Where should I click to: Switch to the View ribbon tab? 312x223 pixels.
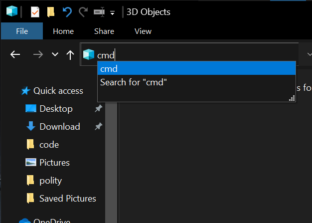143,31
